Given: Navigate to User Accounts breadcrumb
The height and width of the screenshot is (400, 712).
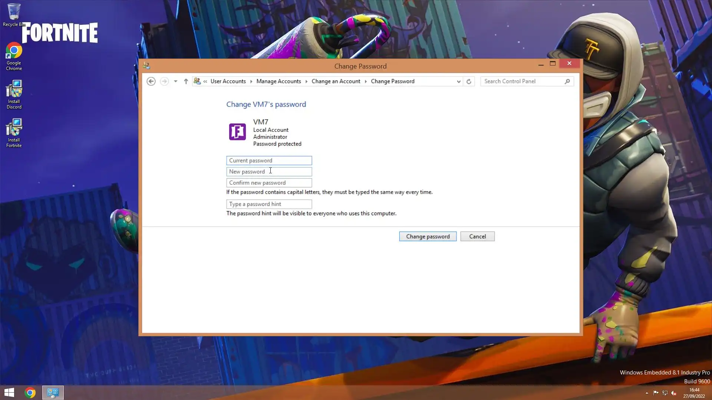Looking at the screenshot, I should [x=228, y=81].
